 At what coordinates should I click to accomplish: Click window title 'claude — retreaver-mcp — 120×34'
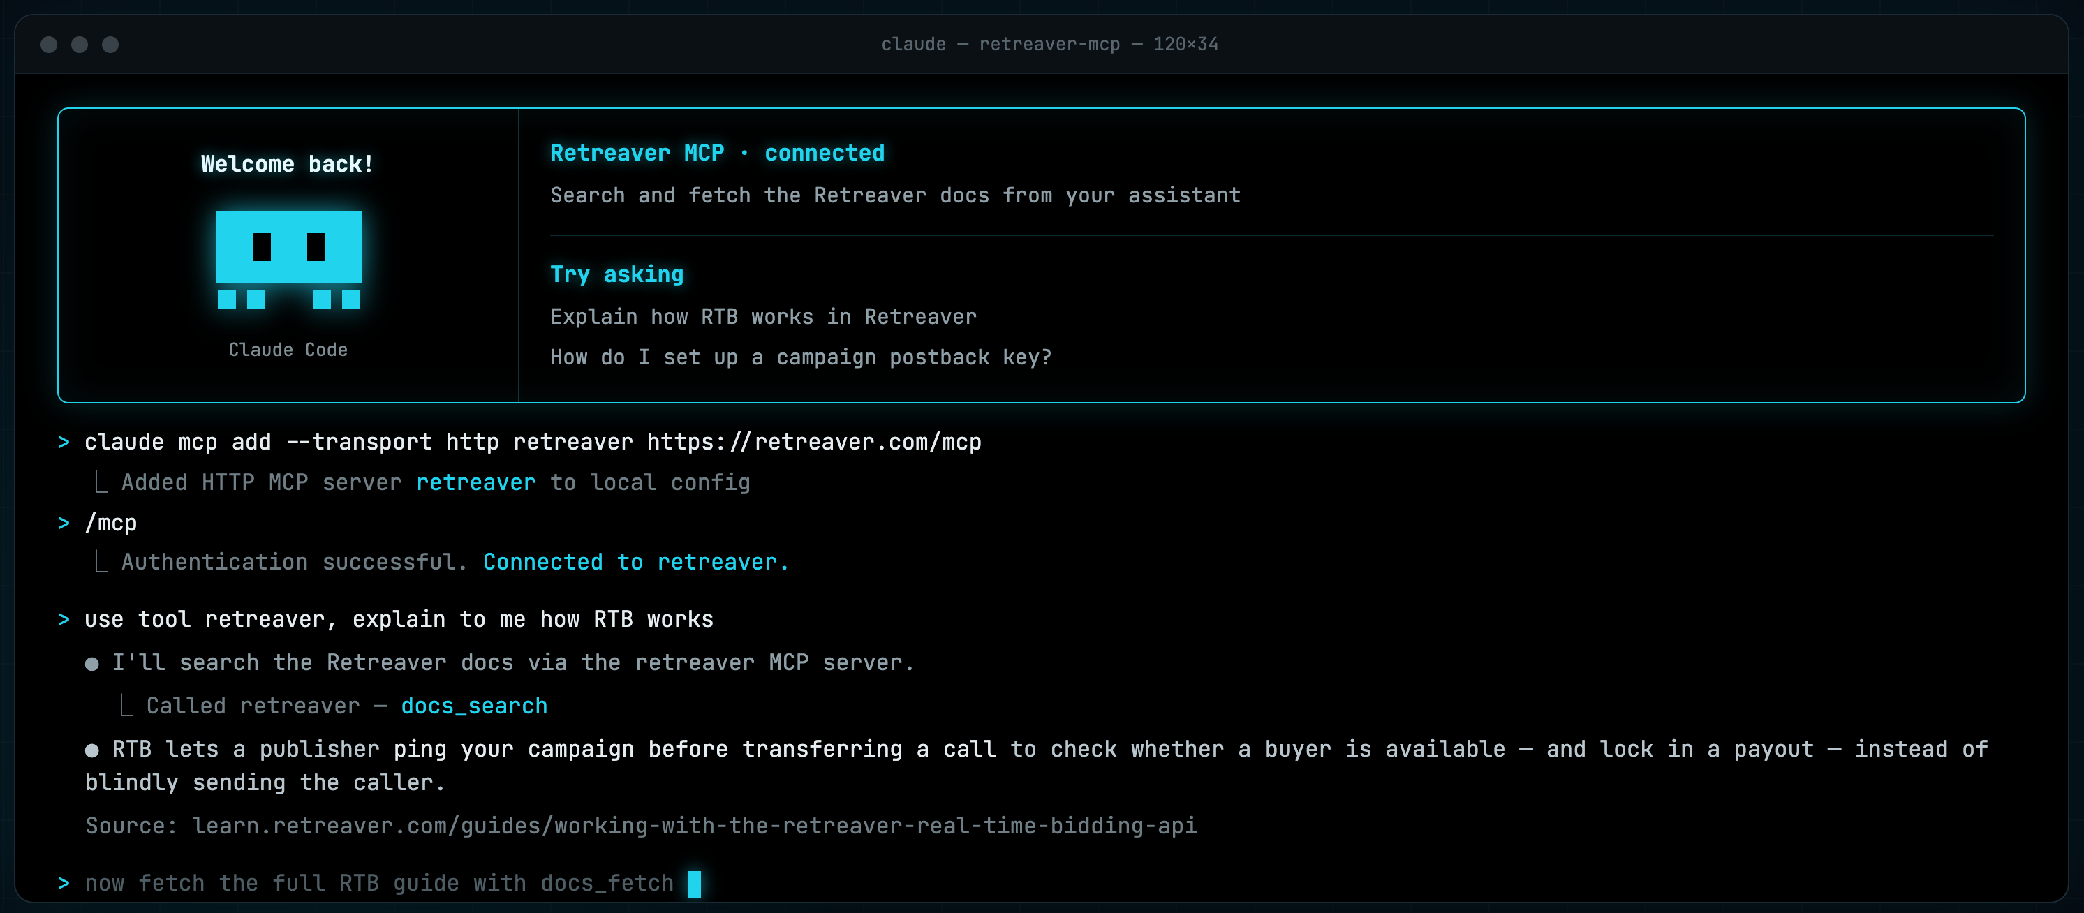(x=1049, y=45)
